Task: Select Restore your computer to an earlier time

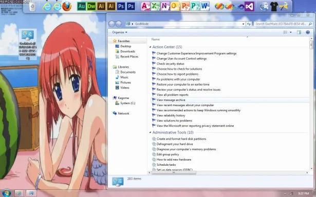Action: coord(183,85)
